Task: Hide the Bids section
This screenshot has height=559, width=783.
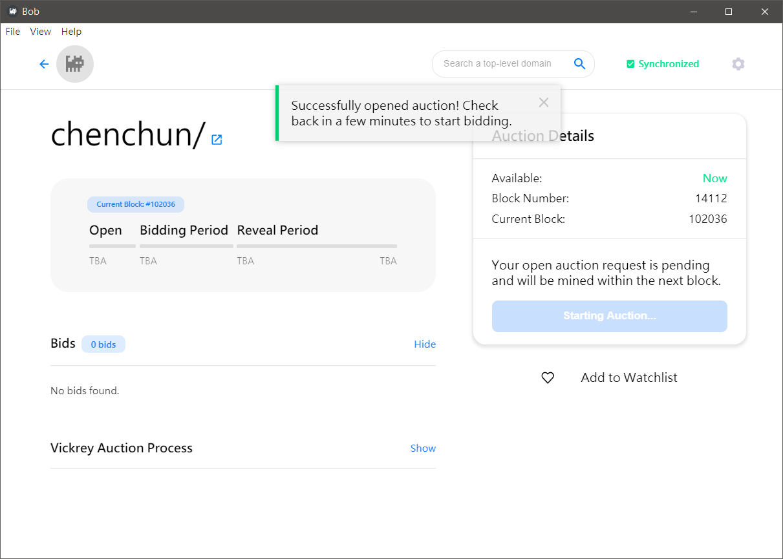Action: click(x=425, y=344)
